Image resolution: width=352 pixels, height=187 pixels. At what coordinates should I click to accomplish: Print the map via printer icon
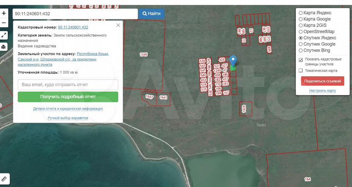pos(4,47)
